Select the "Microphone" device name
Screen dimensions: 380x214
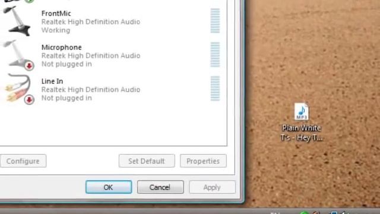point(62,48)
